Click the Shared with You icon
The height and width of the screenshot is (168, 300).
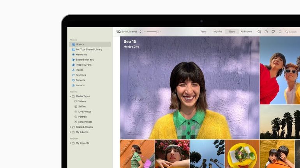tap(73, 60)
